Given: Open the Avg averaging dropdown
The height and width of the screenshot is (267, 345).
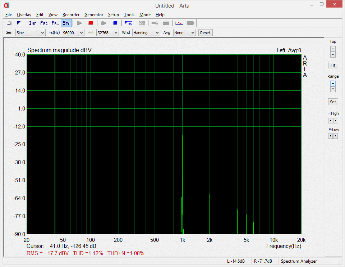Looking at the screenshot, I should (184, 33).
